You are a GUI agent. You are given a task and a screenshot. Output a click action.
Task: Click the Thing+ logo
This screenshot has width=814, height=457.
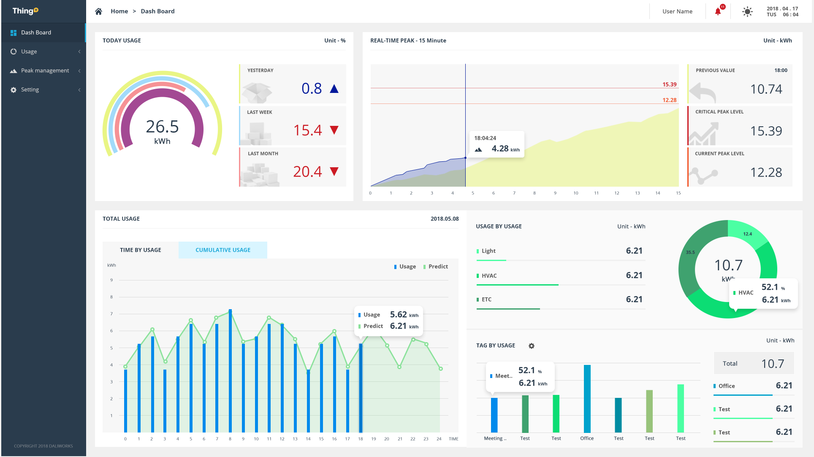[x=25, y=11]
